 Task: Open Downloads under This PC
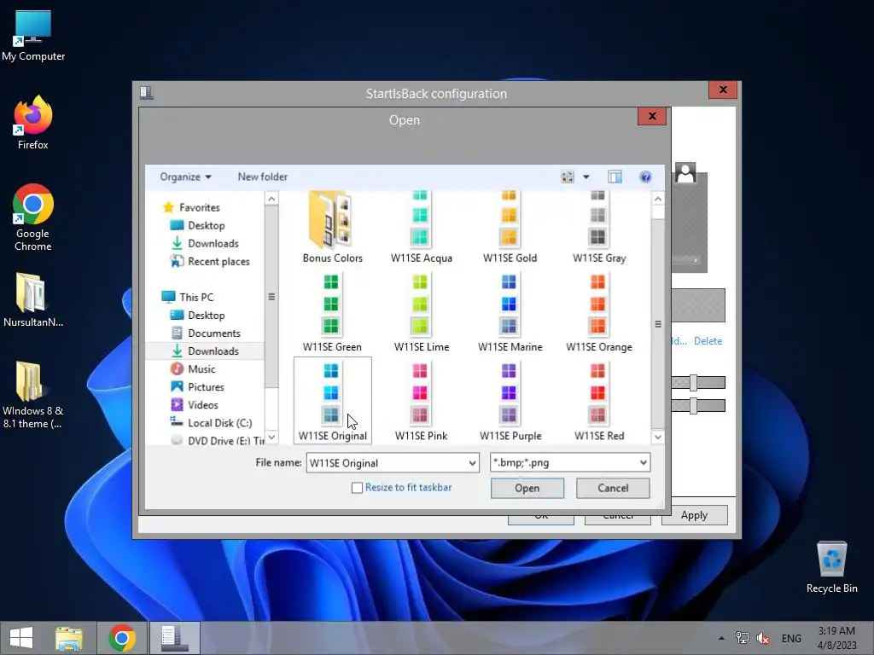[204, 351]
